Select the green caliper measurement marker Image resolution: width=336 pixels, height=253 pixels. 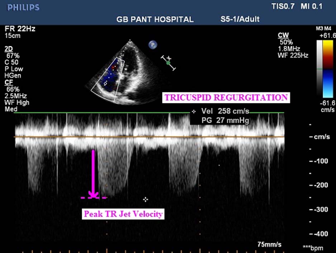pos(168,63)
